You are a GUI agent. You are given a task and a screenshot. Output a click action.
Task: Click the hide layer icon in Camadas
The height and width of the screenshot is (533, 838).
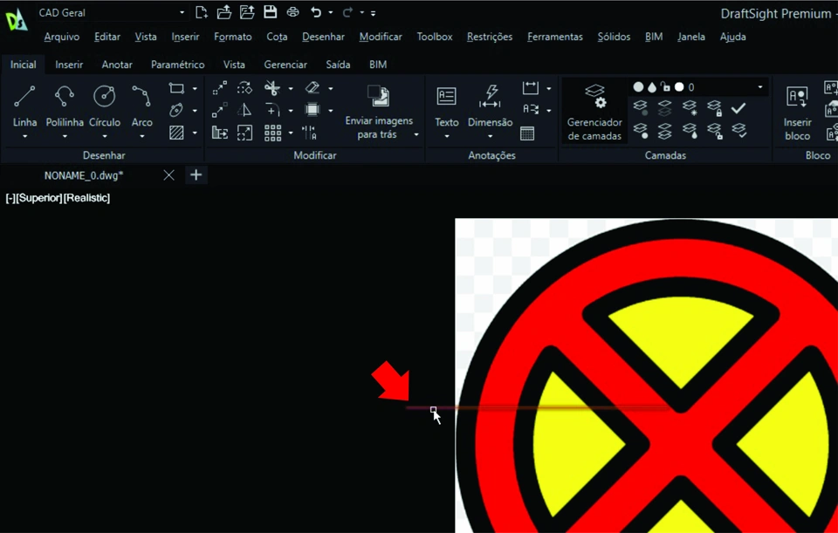[x=640, y=107]
